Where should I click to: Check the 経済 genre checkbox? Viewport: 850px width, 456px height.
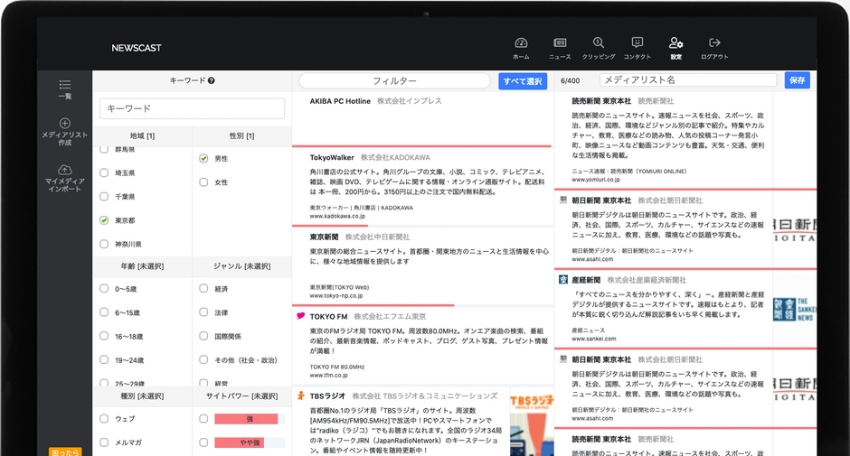point(203,289)
